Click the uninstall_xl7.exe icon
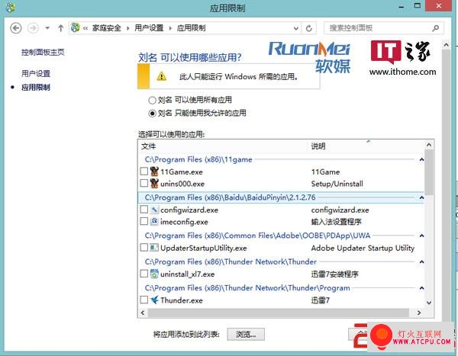Screen dimensions: 458x356 pyautogui.click(x=154, y=274)
